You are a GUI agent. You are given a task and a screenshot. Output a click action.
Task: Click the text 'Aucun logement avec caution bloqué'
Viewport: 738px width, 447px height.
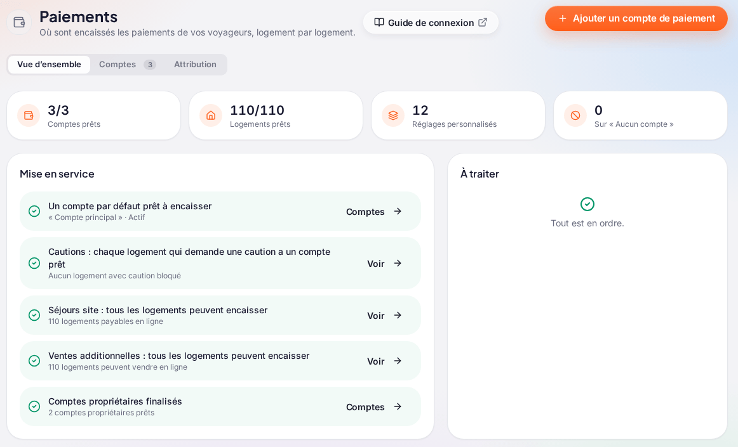point(114,276)
